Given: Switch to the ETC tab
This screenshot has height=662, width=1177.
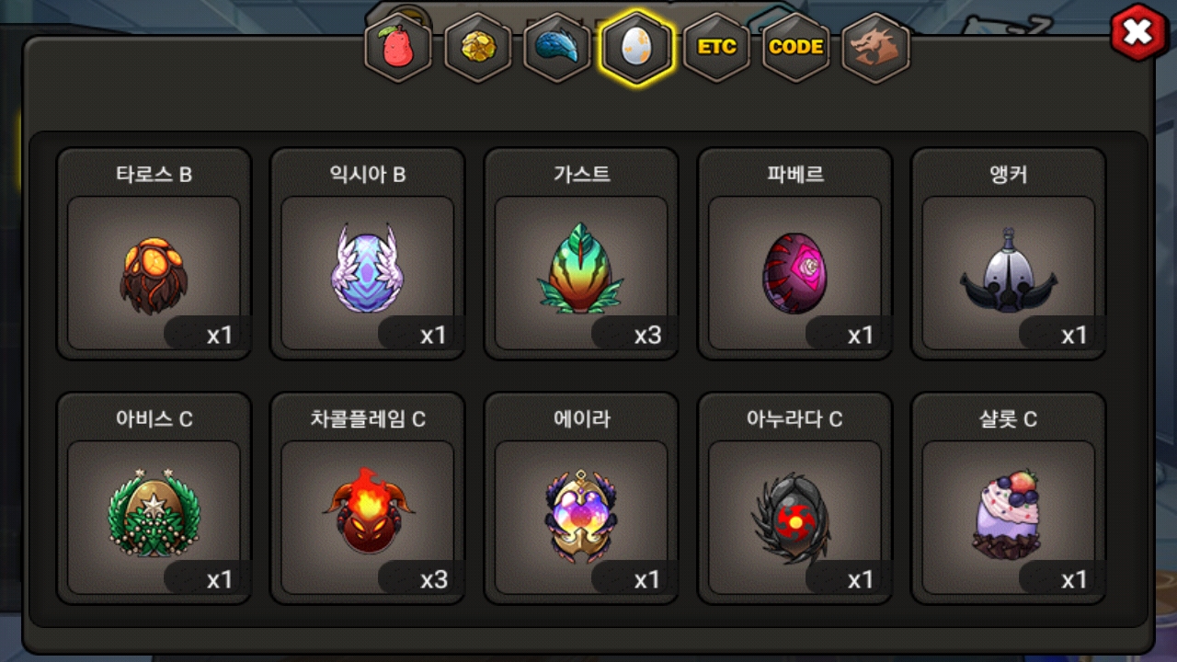Looking at the screenshot, I should point(716,48).
